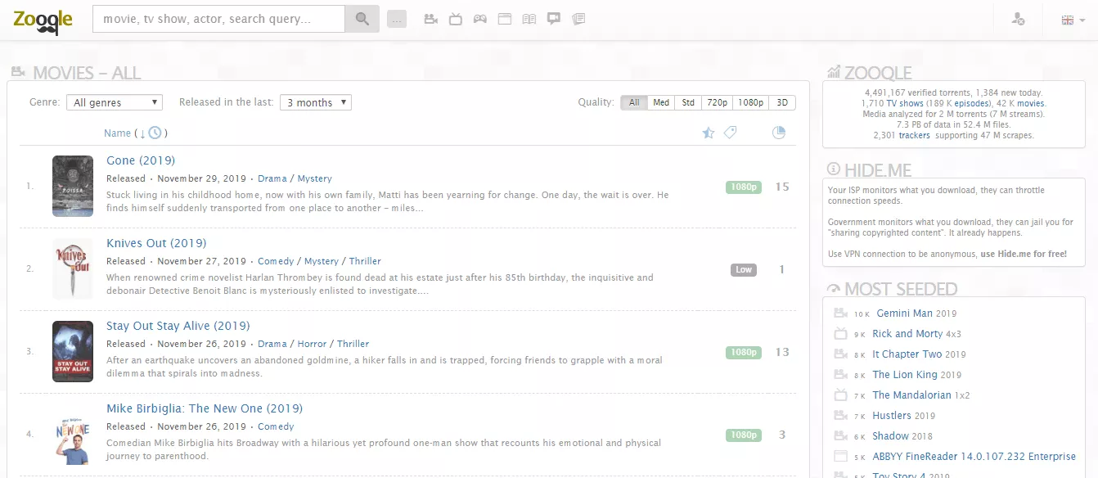This screenshot has height=478, width=1098.
Task: Open the Knives Out poster thumbnail
Action: (73, 268)
